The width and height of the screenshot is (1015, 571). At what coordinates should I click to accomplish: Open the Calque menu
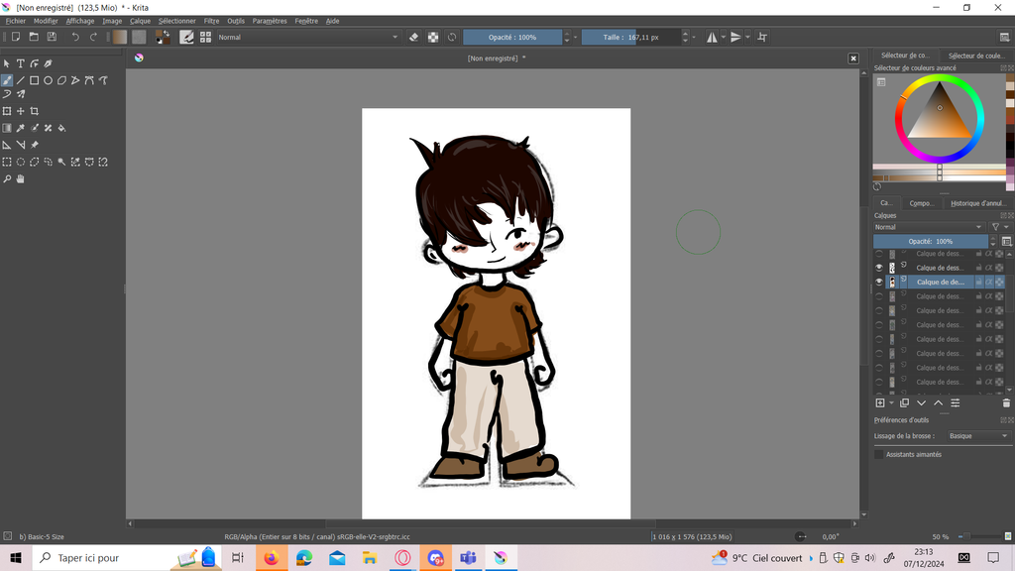[x=140, y=21]
